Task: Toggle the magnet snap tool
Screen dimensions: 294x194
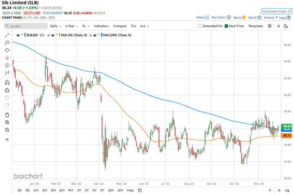Action: (7, 83)
